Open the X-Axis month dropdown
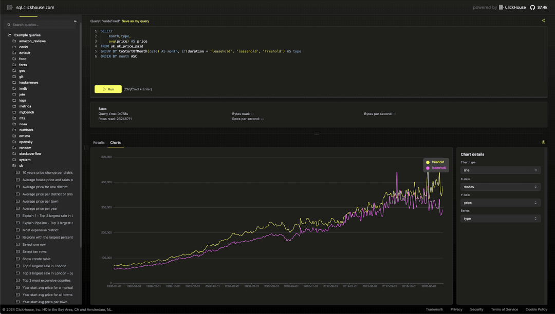 [x=500, y=187]
